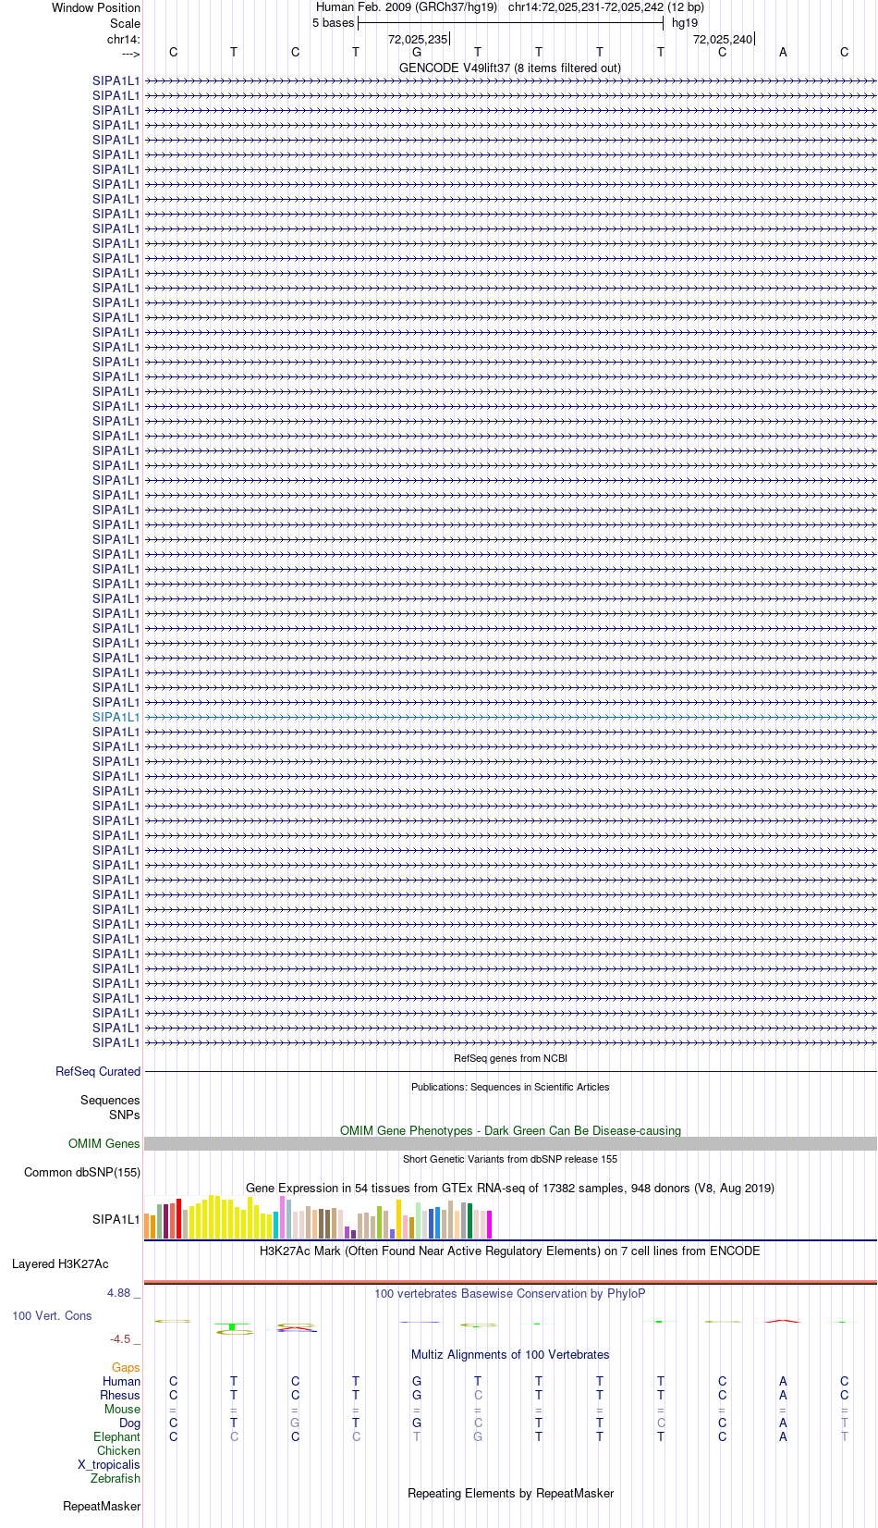Open Multiz Alignments of 100 Vertebrates title
Screen dimensions: 878x1528
tap(510, 1355)
